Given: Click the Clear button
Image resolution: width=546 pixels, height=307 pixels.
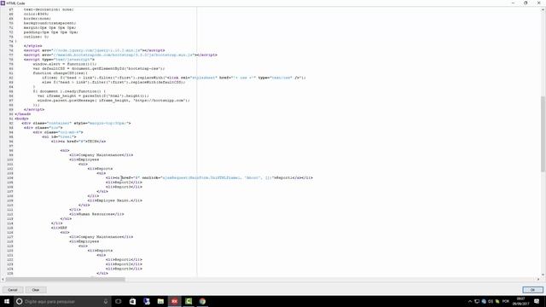Looking at the screenshot, I should [x=36, y=290].
